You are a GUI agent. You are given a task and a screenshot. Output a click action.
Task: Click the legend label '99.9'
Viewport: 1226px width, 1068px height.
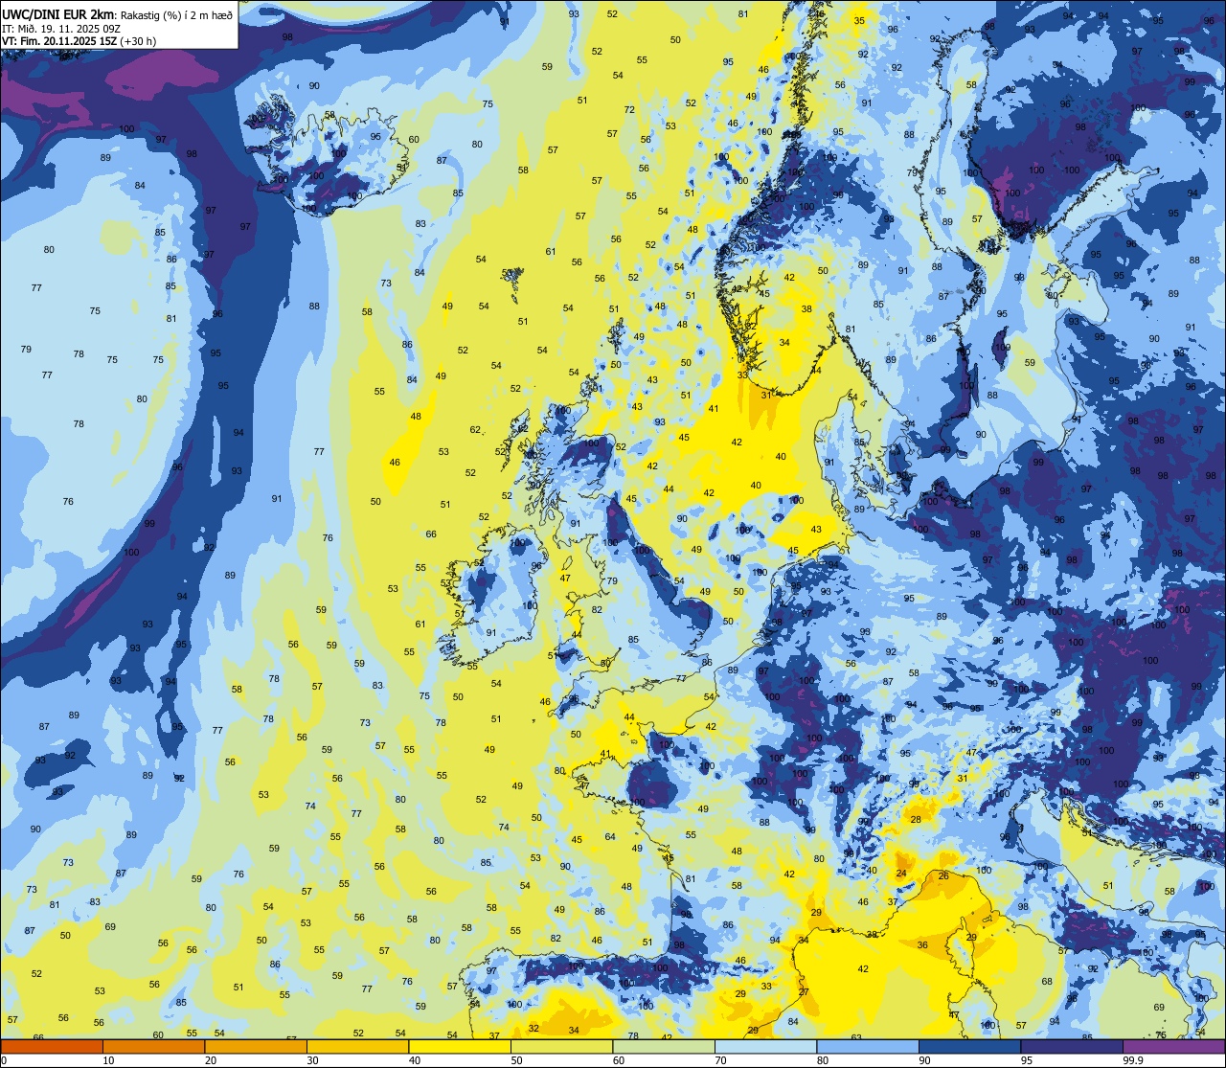click(1133, 1060)
